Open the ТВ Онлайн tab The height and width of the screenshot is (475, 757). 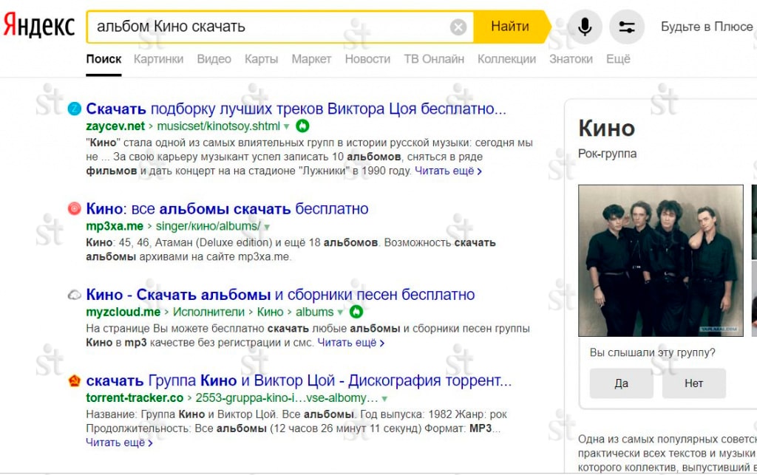tap(434, 59)
